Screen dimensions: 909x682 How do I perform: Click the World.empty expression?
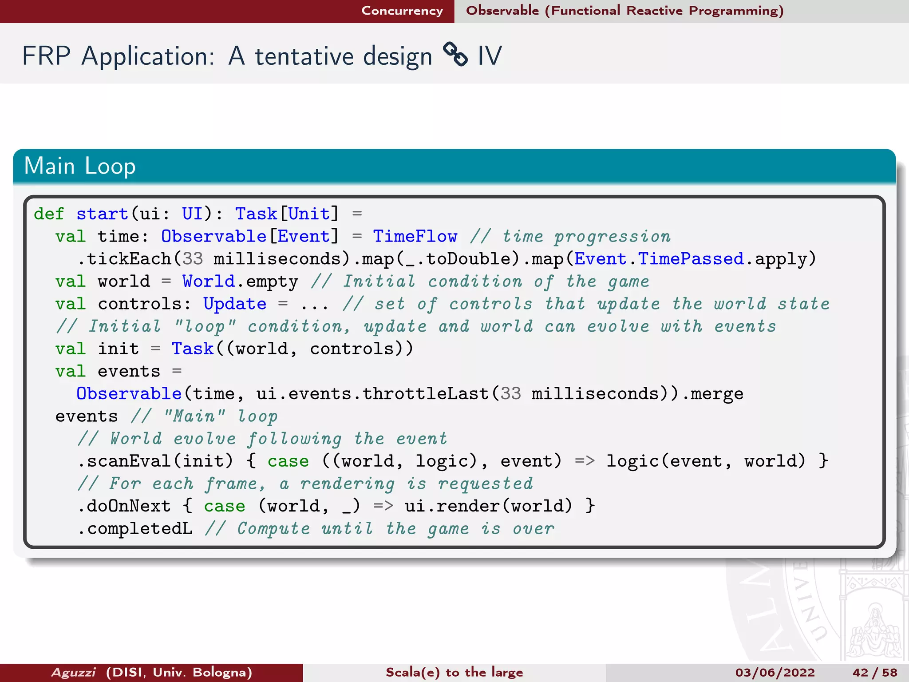pos(240,282)
